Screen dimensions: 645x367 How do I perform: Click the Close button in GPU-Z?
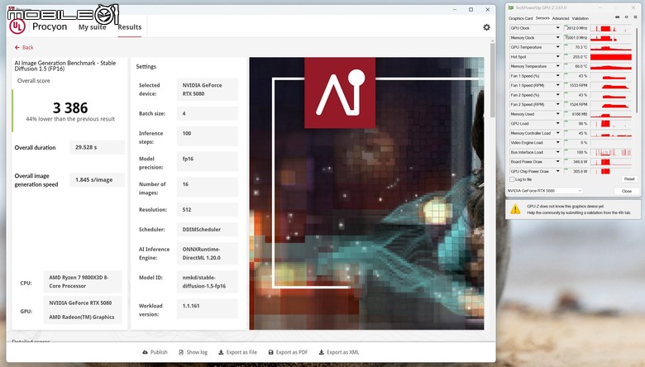(x=627, y=191)
